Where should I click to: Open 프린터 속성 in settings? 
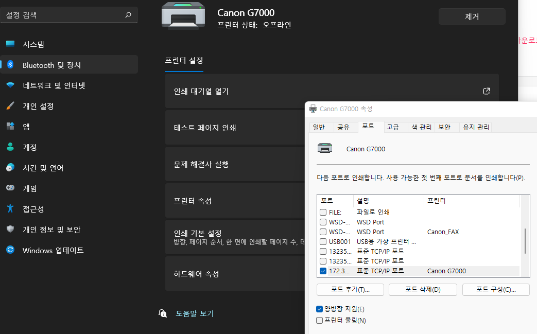[x=235, y=201]
